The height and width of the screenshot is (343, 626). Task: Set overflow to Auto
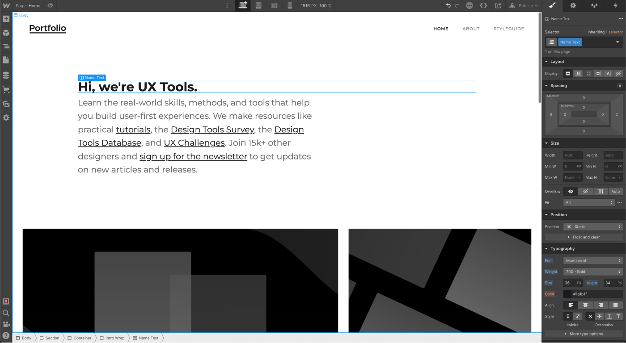(x=616, y=191)
